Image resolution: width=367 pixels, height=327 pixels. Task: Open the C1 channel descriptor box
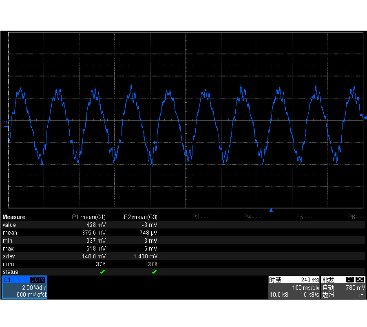(x=24, y=287)
